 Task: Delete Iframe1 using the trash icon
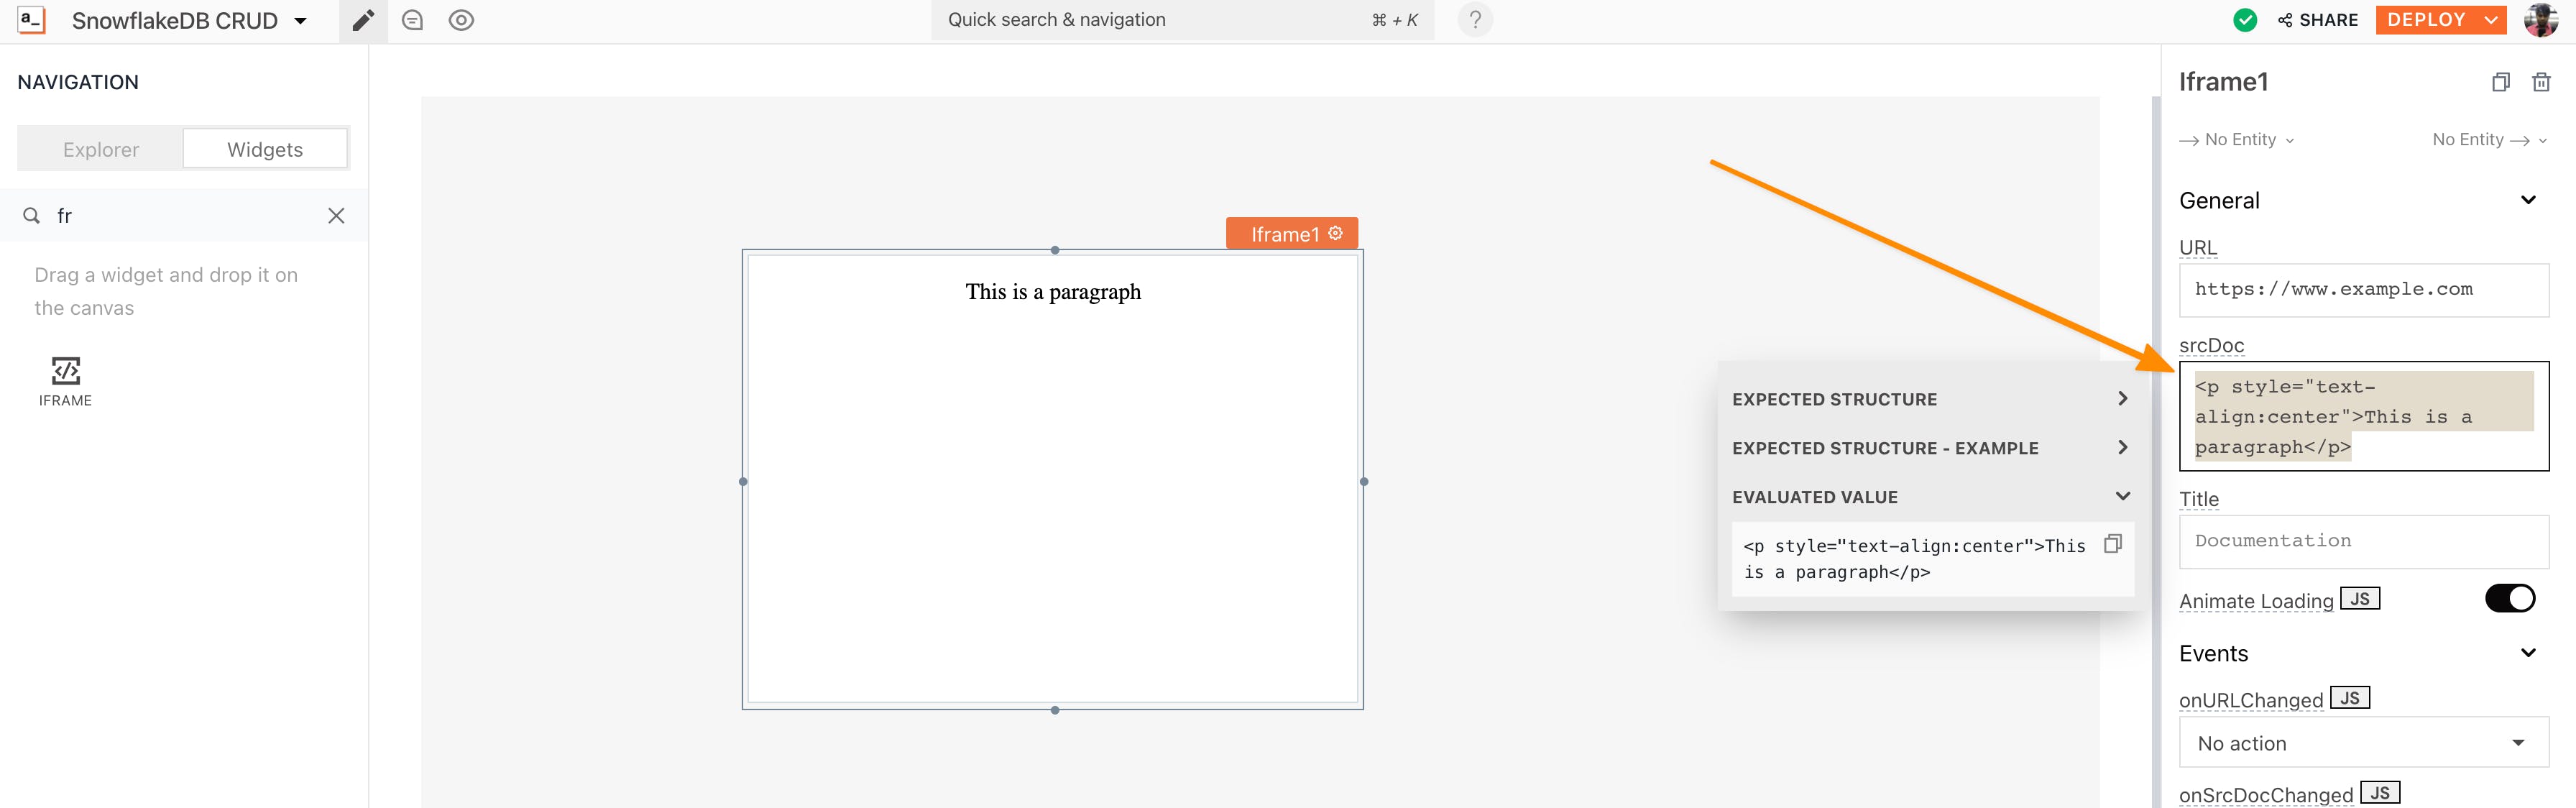pos(2540,82)
